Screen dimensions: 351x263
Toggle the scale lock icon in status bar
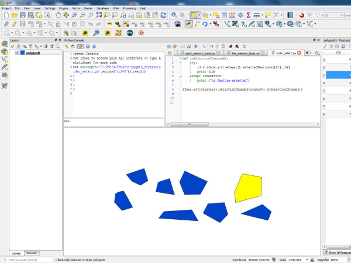pyautogui.click(x=312, y=259)
